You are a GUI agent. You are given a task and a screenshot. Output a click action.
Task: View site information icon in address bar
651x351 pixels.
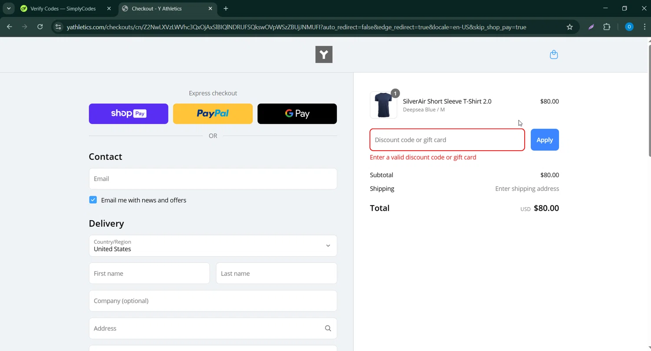[x=58, y=27]
